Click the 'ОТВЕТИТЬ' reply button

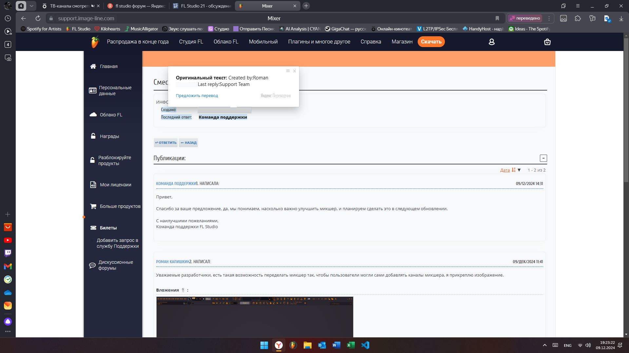click(166, 143)
